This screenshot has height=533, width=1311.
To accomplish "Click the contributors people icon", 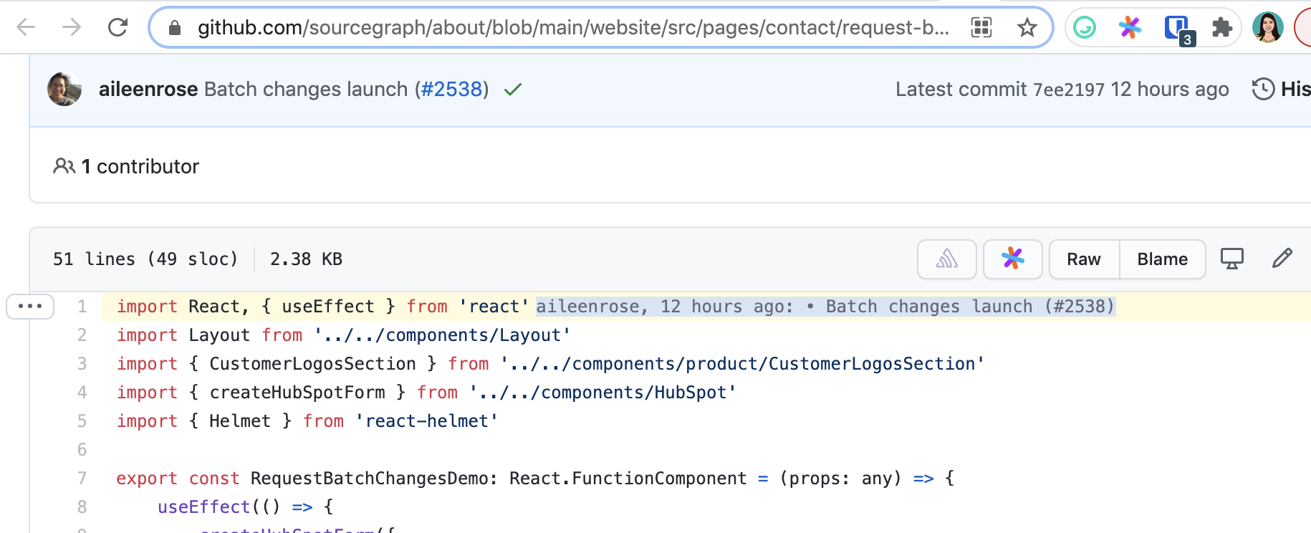I will click(x=64, y=166).
